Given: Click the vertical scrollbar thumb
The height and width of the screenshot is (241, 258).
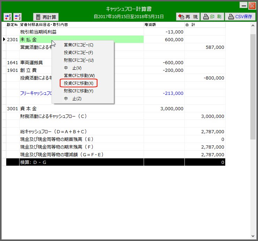Looking at the screenshot, I should (253, 87).
